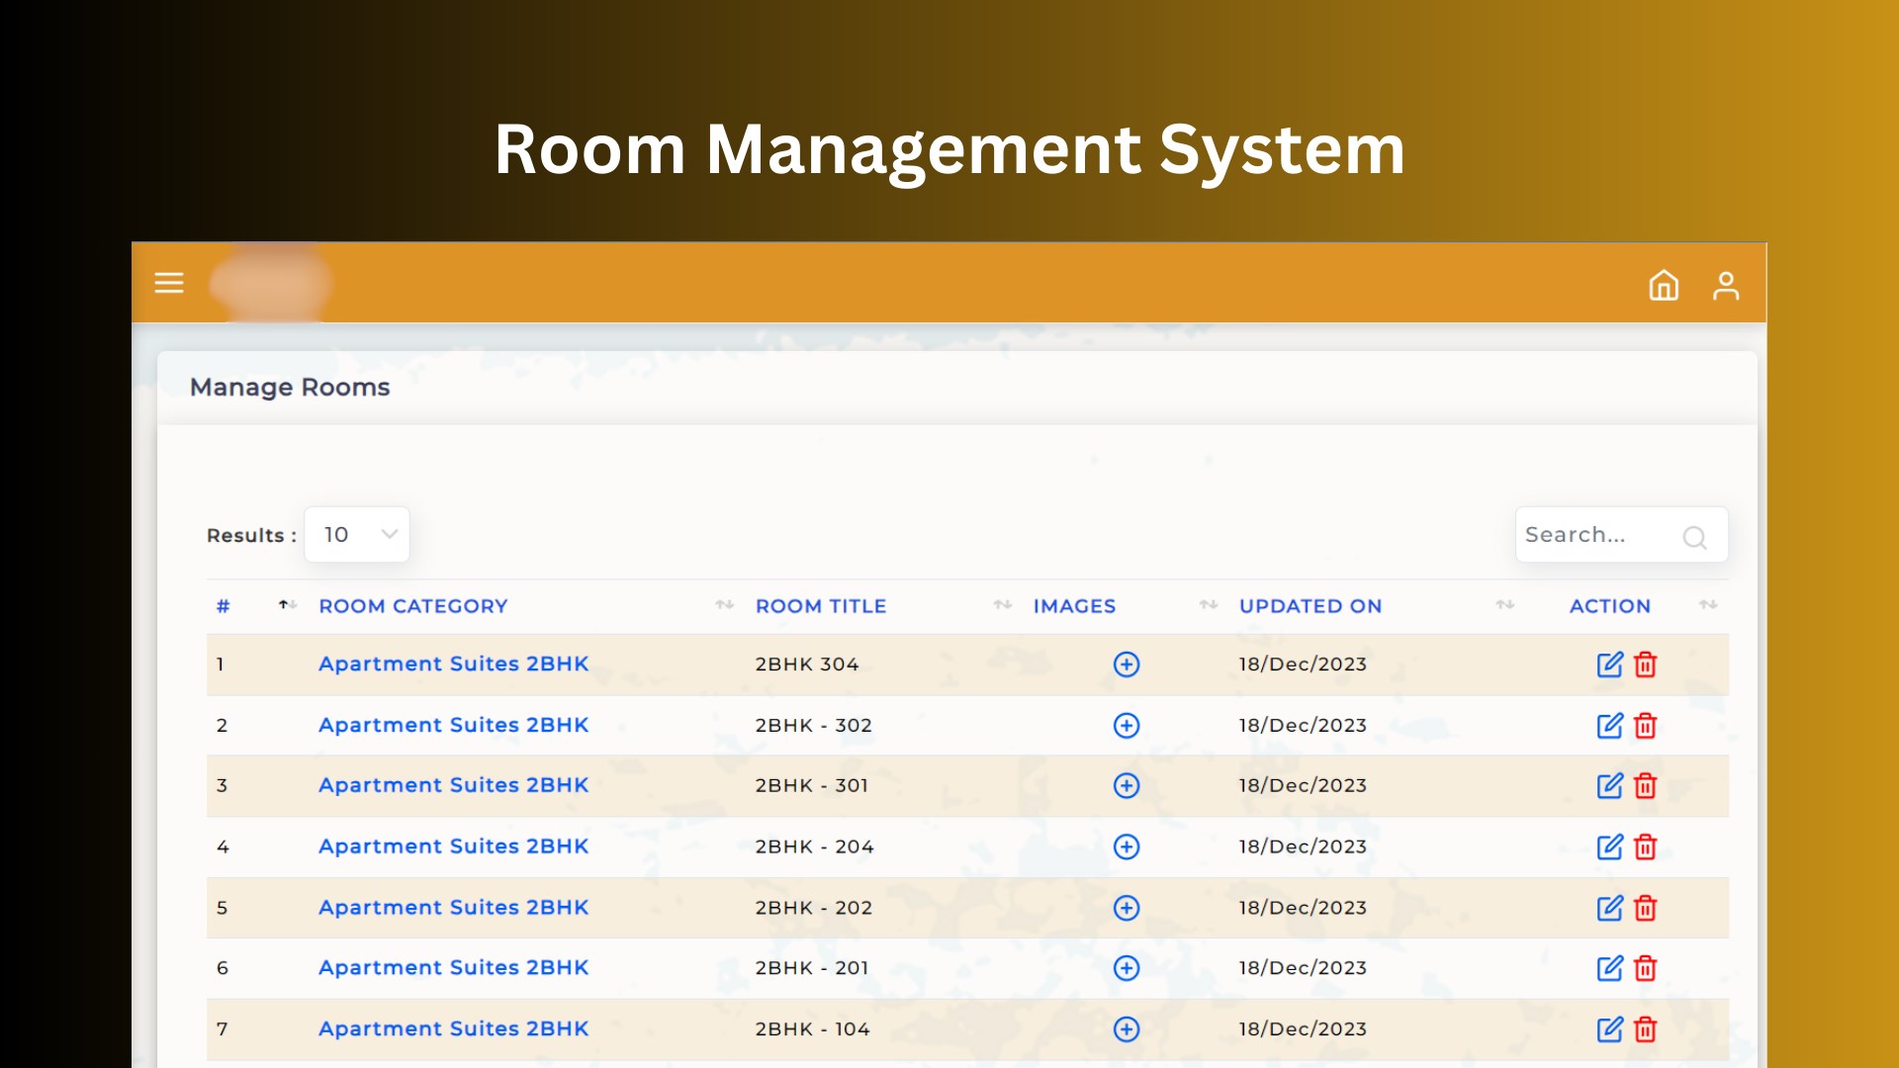Select the Manage Rooms heading
This screenshot has width=1899, height=1068.
[290, 388]
